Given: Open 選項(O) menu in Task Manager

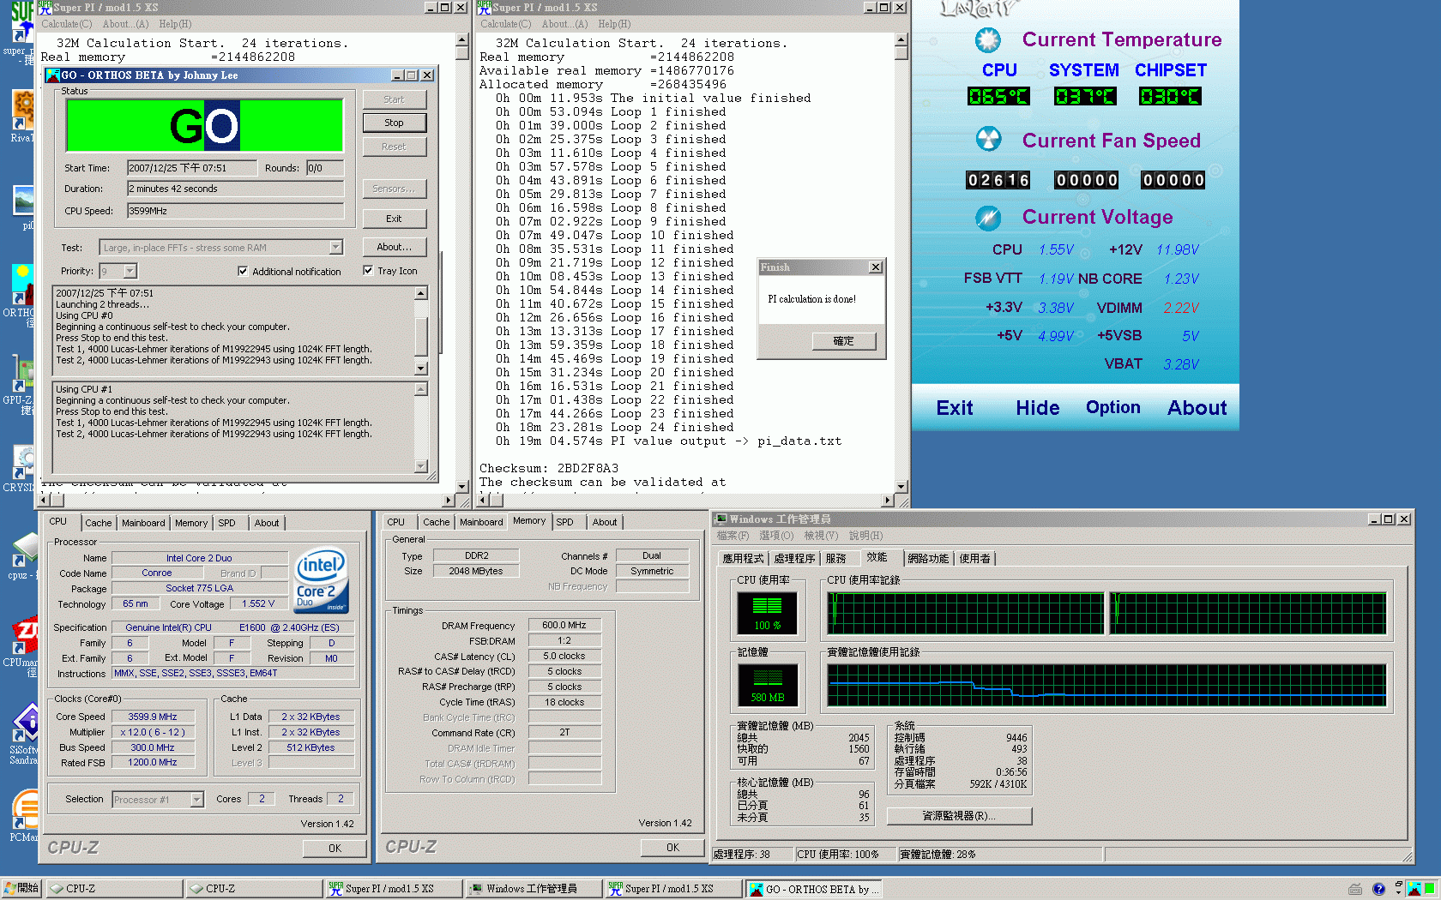Looking at the screenshot, I should click(x=776, y=536).
